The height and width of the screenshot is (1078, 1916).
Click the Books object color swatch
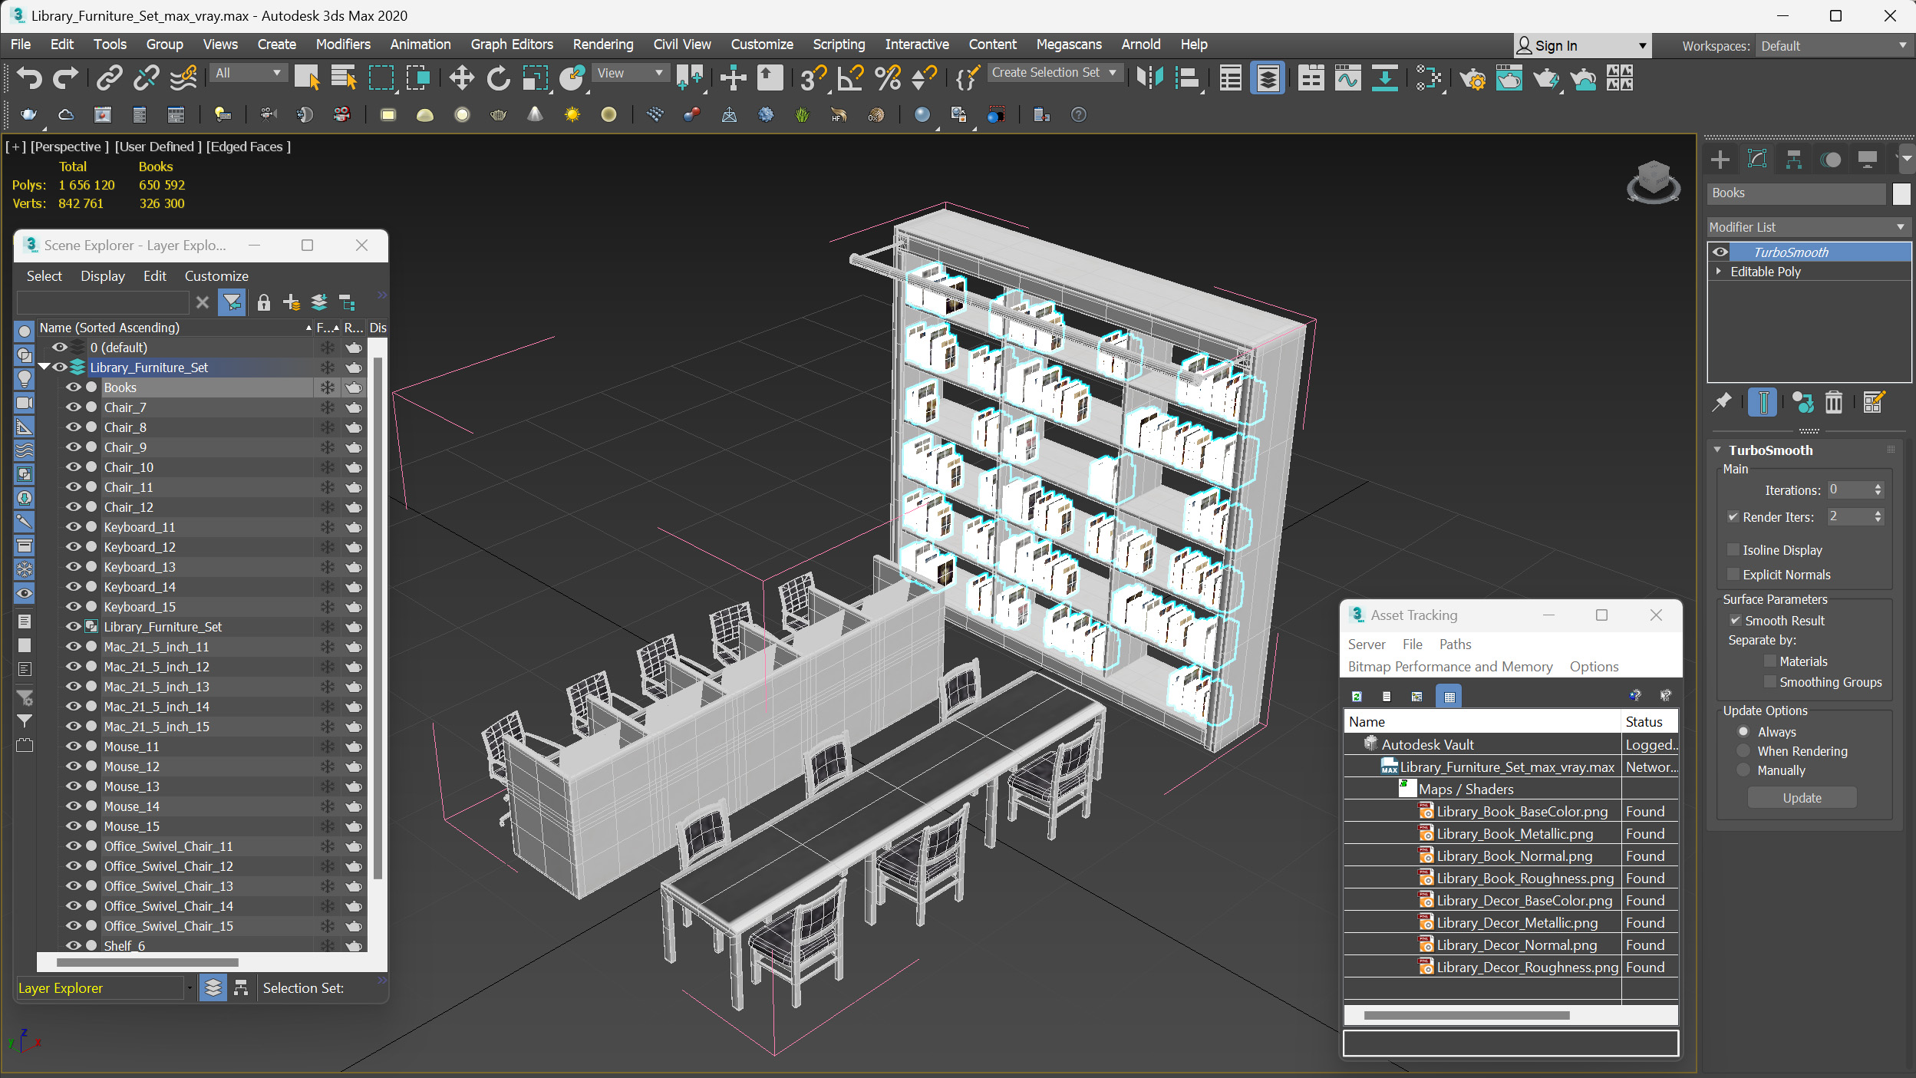click(x=1901, y=193)
